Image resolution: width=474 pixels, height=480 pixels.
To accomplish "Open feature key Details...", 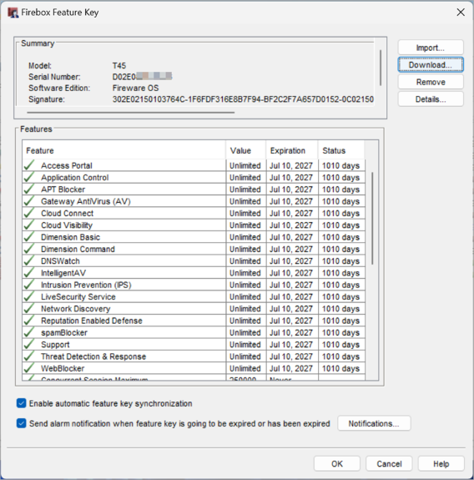I will click(431, 99).
